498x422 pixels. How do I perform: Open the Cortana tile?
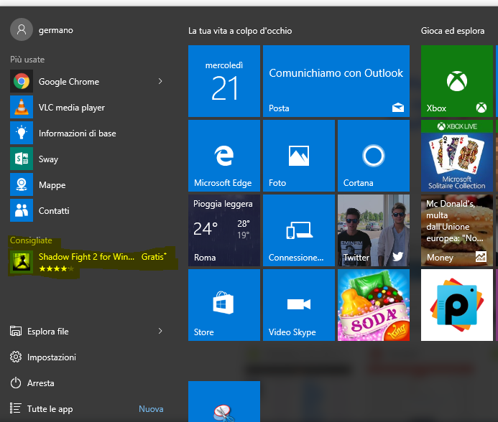pos(374,156)
